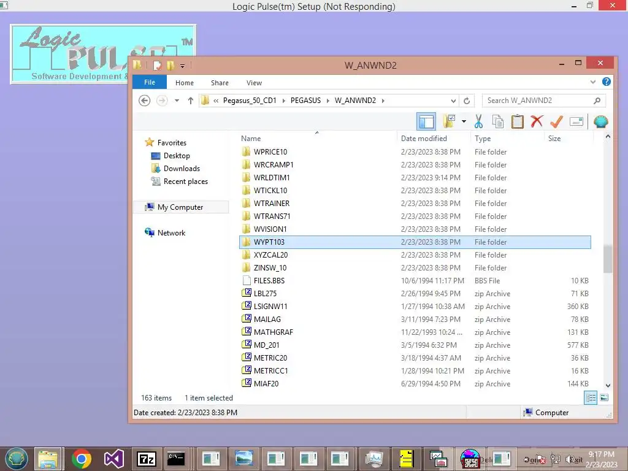Sort by Type column header
Image resolution: width=628 pixels, height=471 pixels.
point(507,138)
